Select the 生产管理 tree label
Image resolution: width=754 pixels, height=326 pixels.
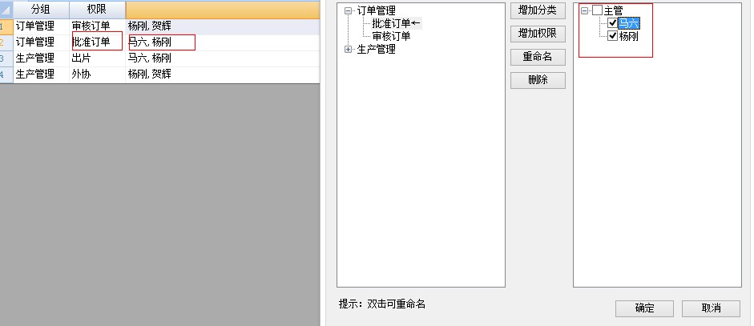[377, 50]
